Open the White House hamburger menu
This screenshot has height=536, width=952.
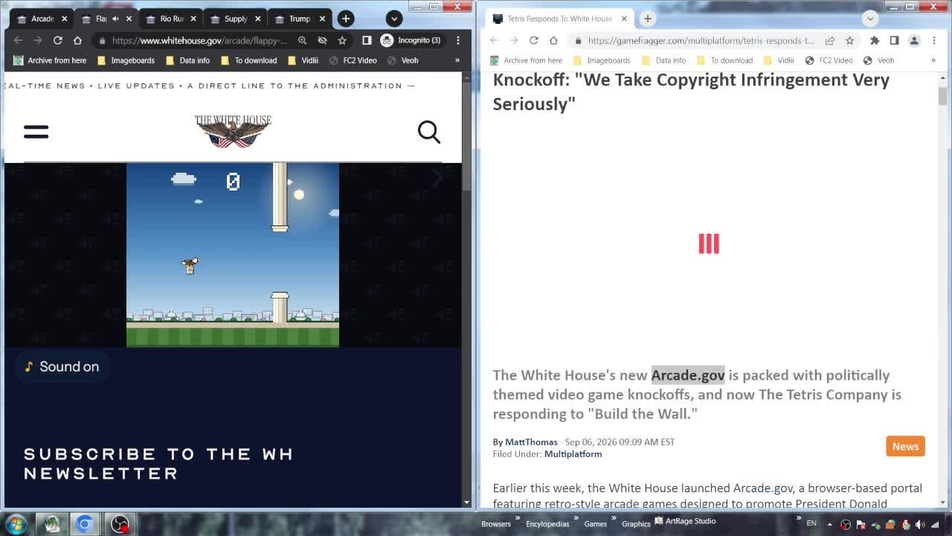36,132
